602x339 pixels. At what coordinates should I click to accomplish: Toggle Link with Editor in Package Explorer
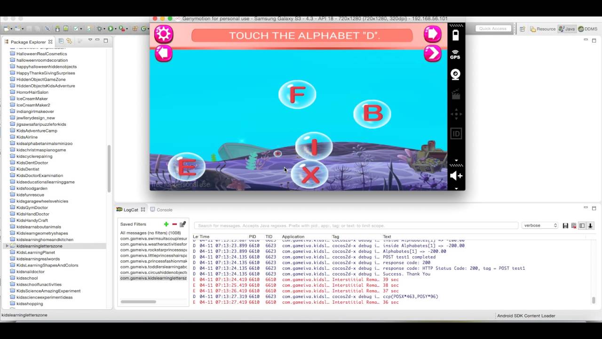tap(69, 41)
